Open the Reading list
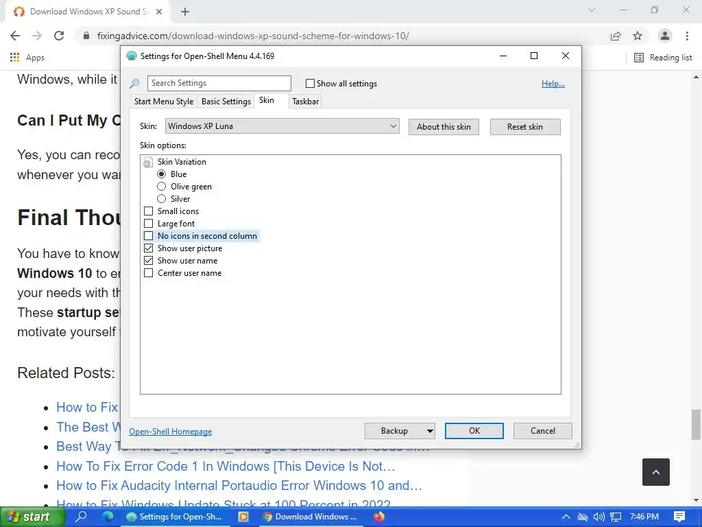 tap(663, 58)
